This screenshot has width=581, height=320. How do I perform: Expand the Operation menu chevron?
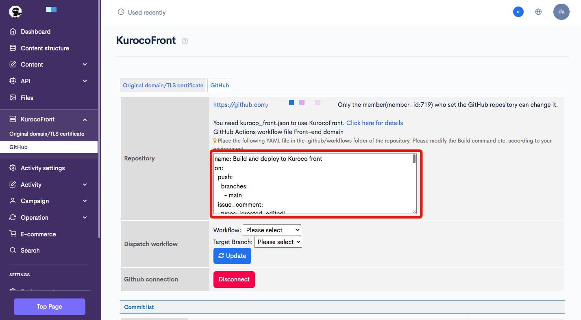(x=85, y=218)
